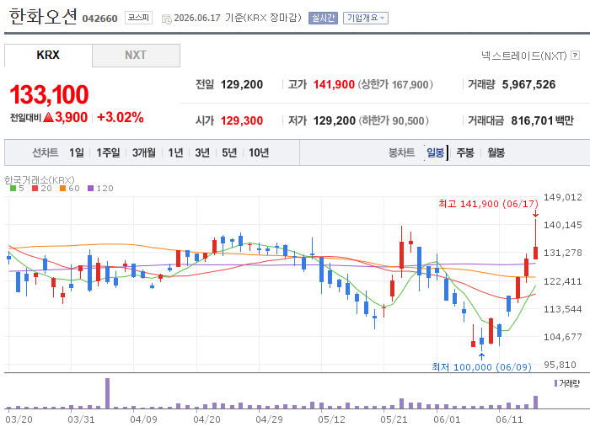Screen dimensions: 590x427
Task: Click the 최저 100,000 (06/09) chart label
Action: 481,367
